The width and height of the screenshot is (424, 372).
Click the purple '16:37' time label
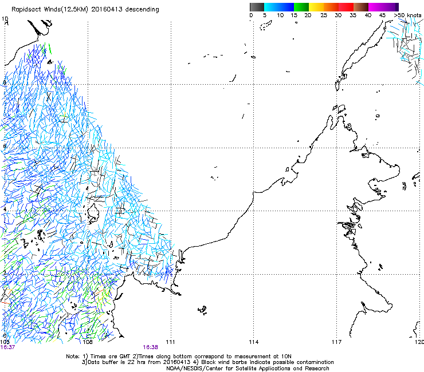[x=7, y=347]
